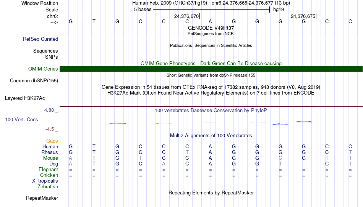
Task: Click the GENCODE V49lift37 track title
Action: 211,28
